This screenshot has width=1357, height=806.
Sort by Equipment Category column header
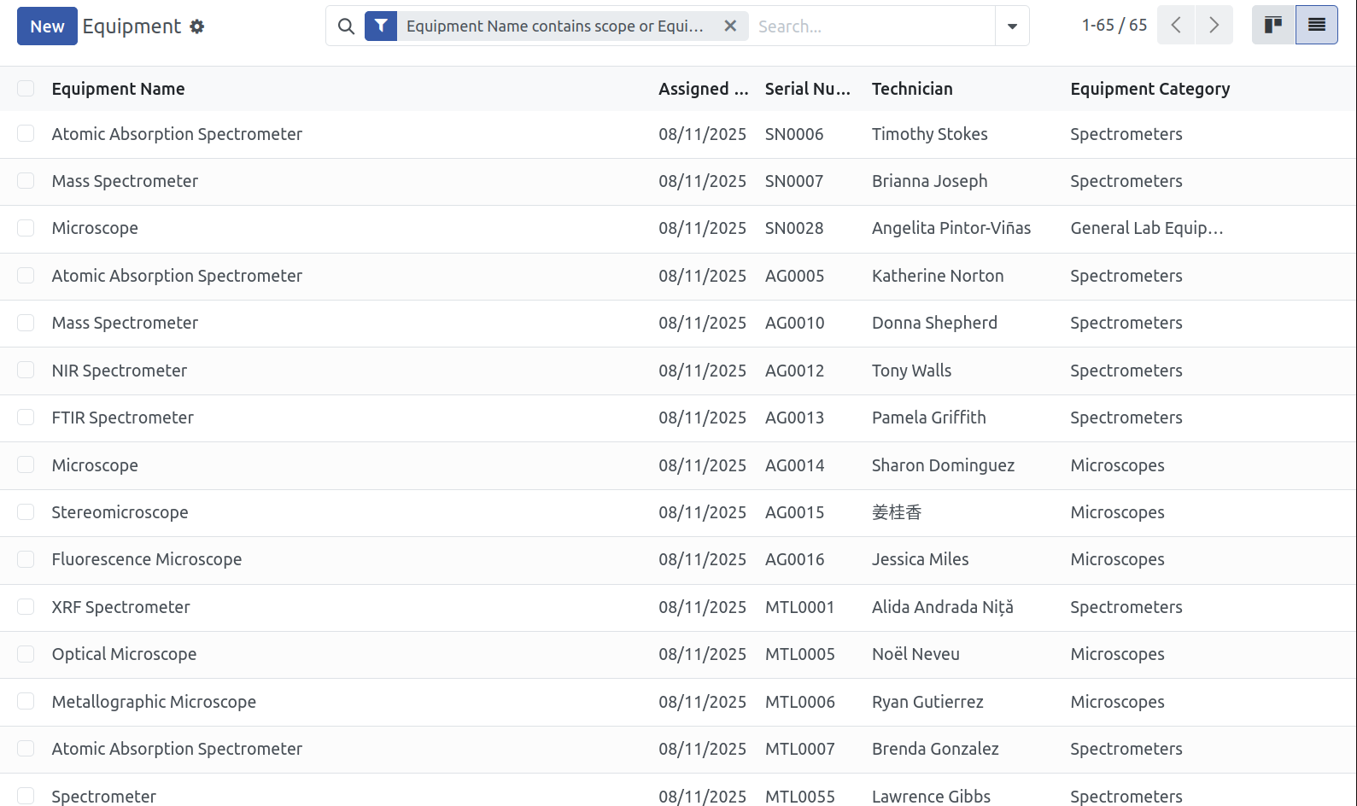pos(1149,89)
